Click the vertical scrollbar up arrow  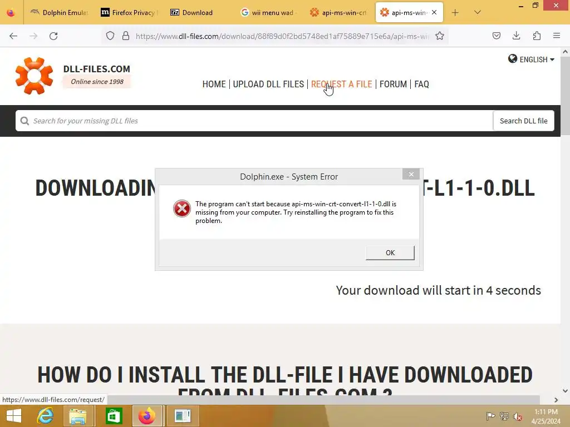pyautogui.click(x=565, y=52)
